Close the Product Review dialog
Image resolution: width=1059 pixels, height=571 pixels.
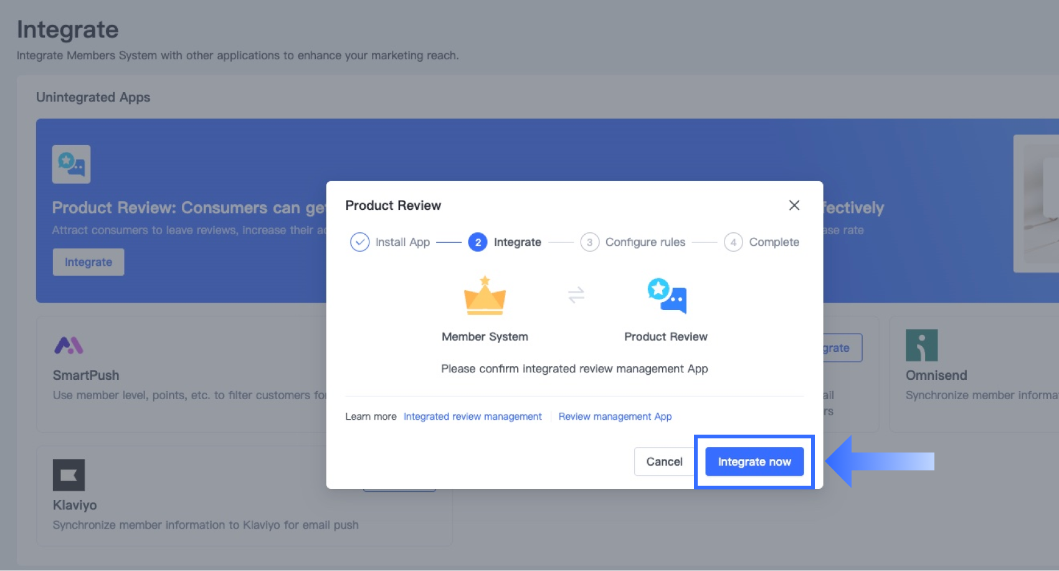coord(794,205)
